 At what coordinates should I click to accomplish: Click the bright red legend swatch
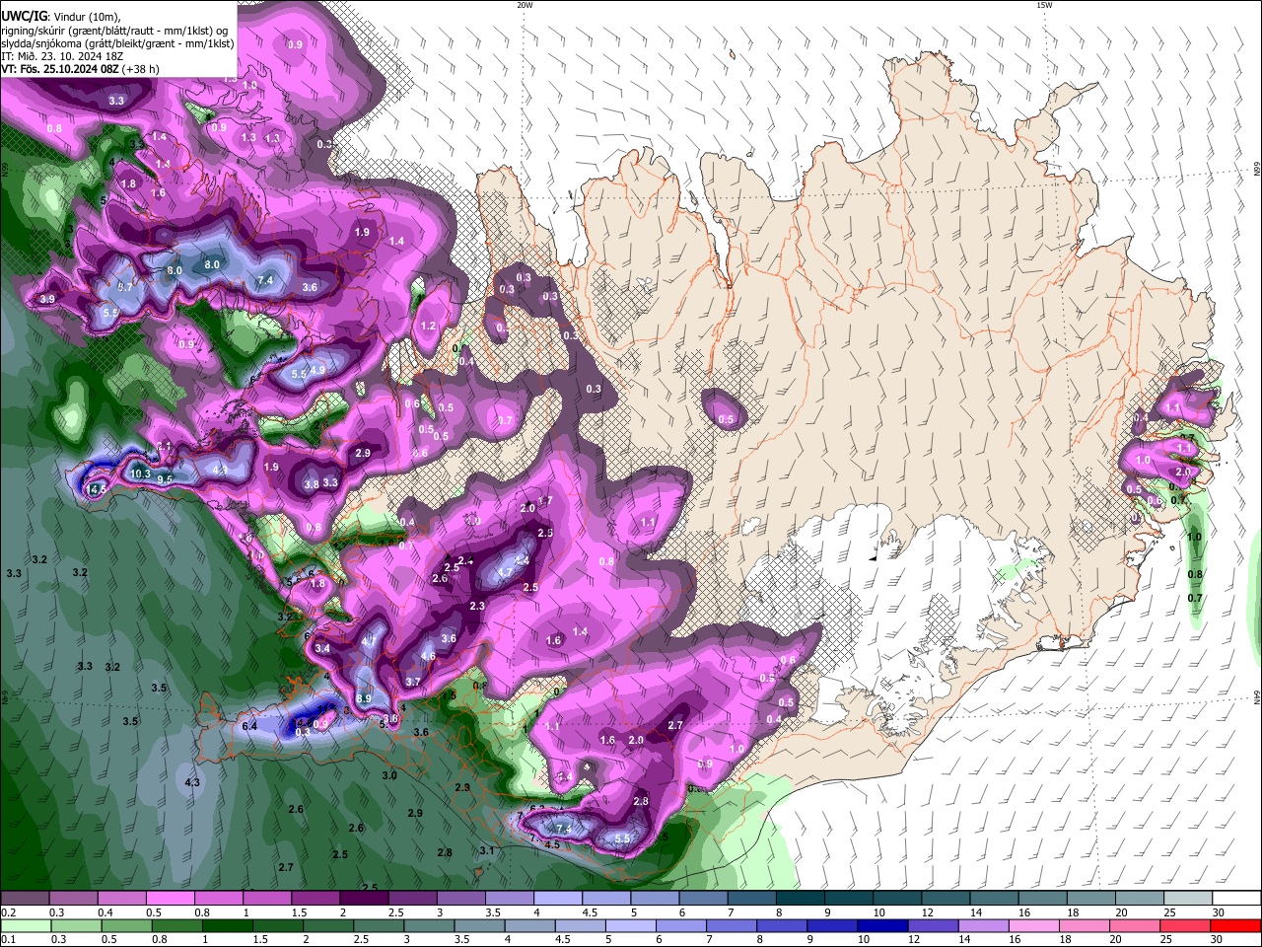pyautogui.click(x=1236, y=926)
